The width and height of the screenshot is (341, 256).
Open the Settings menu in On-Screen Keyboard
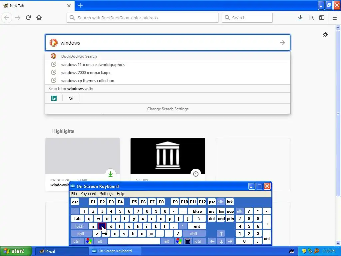[x=106, y=194]
